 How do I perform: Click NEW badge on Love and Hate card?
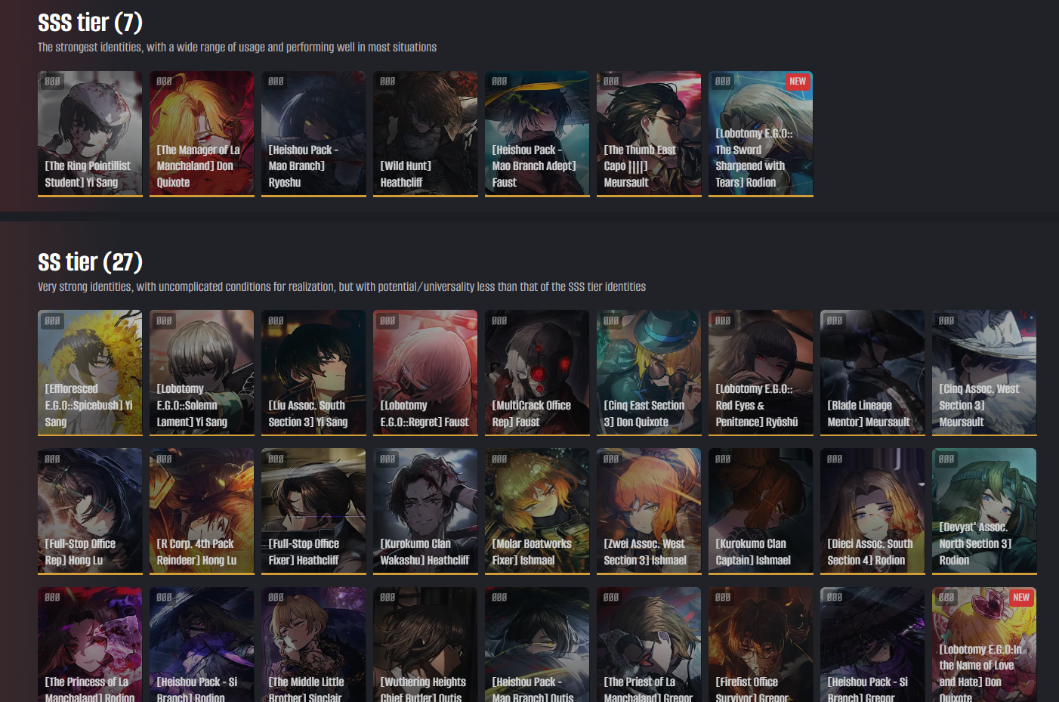(x=1021, y=598)
